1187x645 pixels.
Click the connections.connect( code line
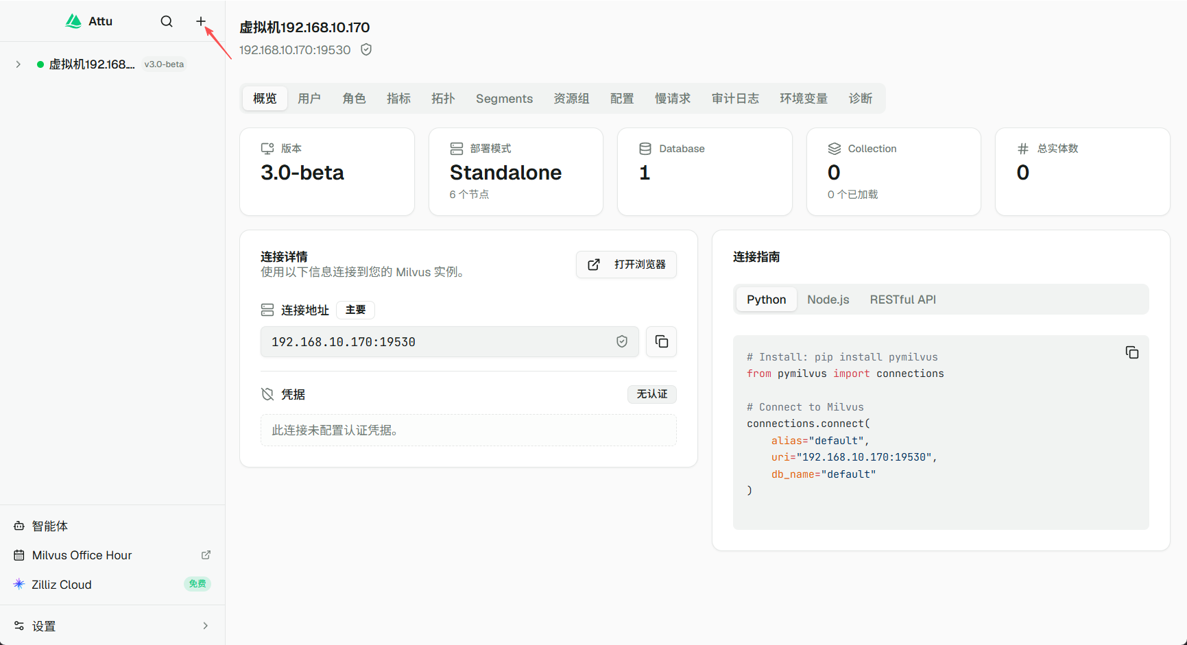tap(808, 424)
